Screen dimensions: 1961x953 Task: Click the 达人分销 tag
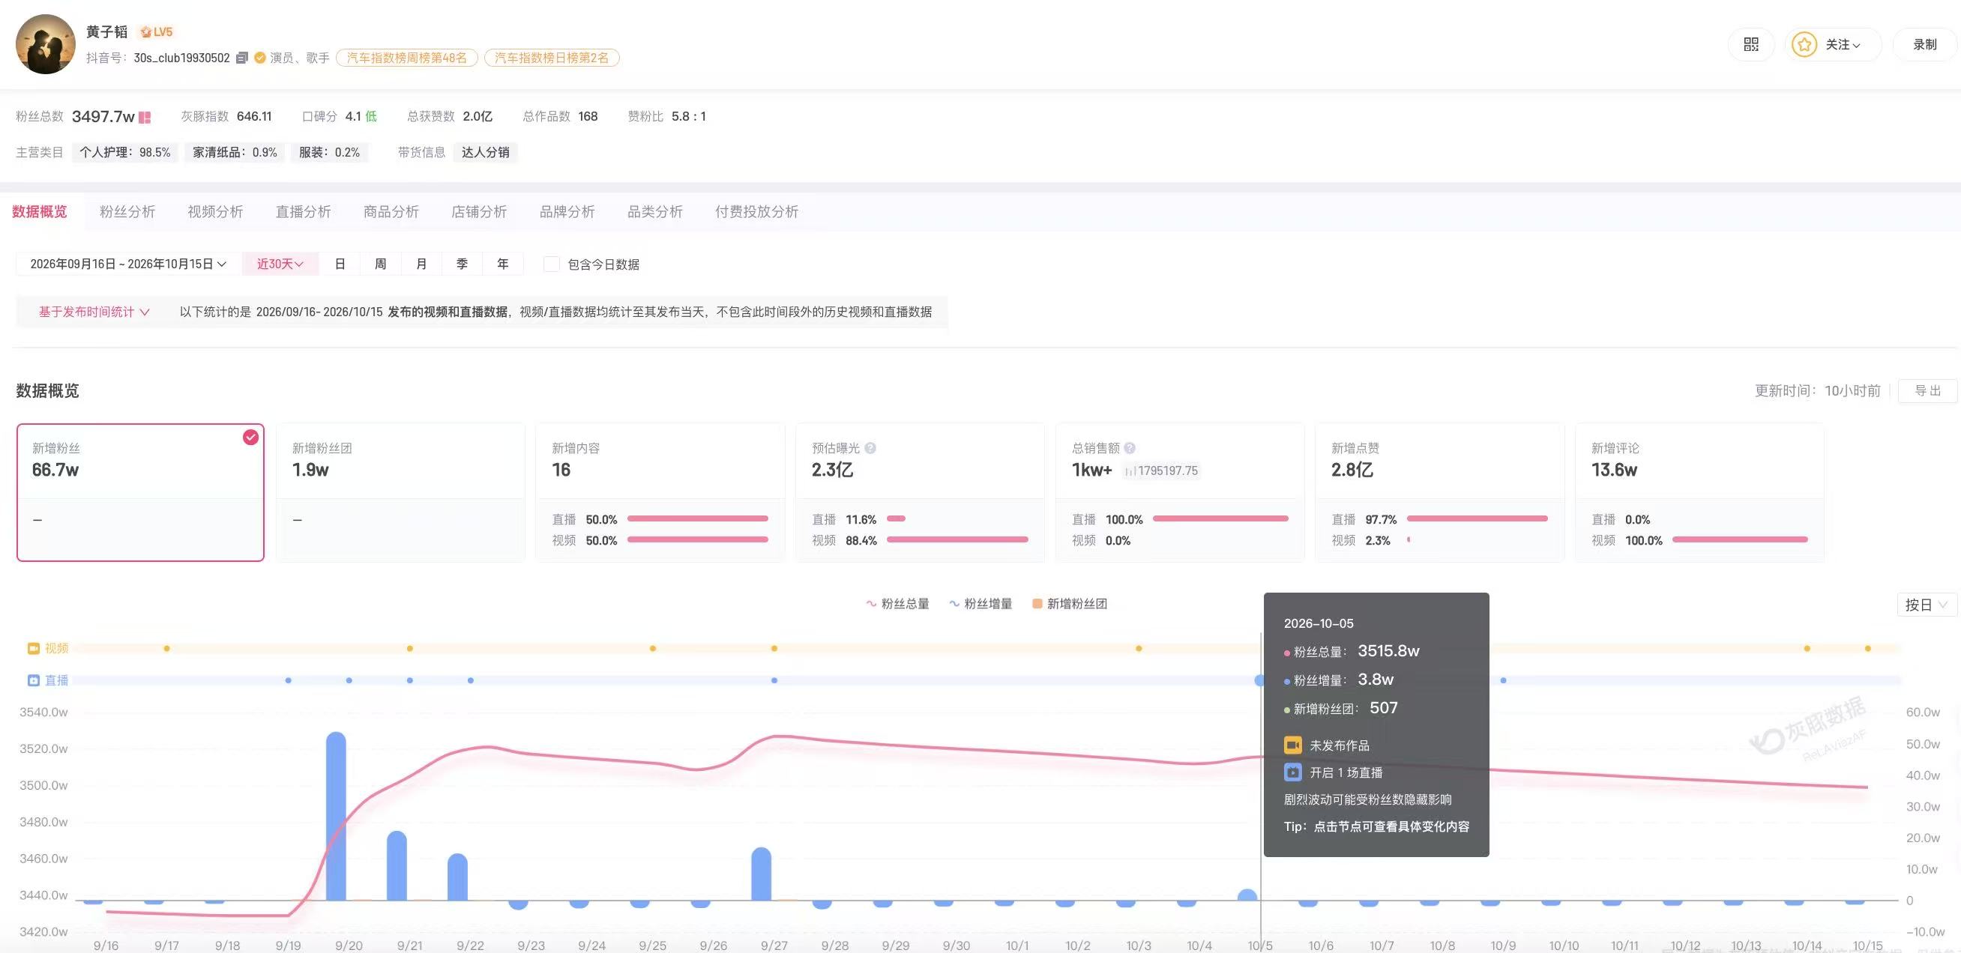point(486,152)
